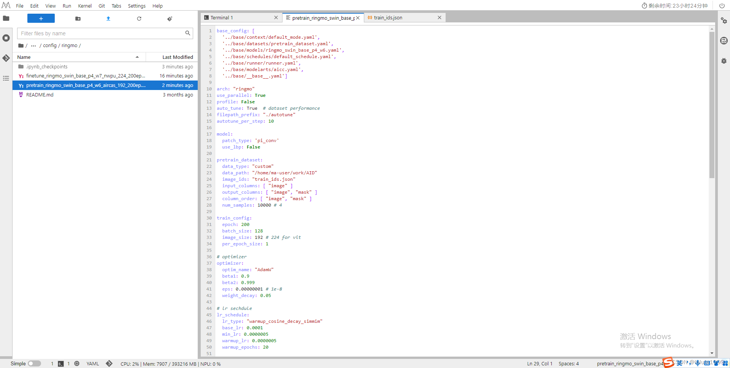Change the YAML editor syntax mode

coord(93,363)
